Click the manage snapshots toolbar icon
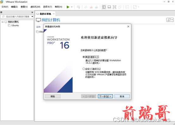This screenshot has height=125, width=175. 97,7
